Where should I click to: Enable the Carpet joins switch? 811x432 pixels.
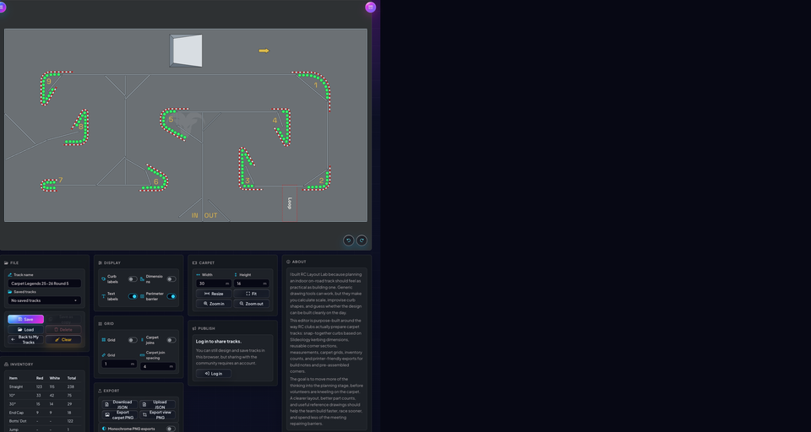171,340
